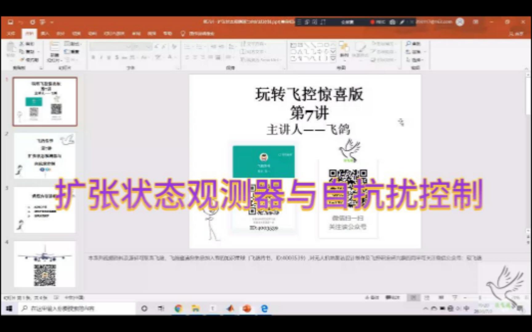Screen dimensions: 532x332
Task: Open the Select dropdown in Editing group
Action: point(414,60)
